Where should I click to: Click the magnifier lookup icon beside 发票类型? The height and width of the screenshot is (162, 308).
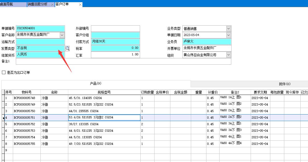pos(67,48)
